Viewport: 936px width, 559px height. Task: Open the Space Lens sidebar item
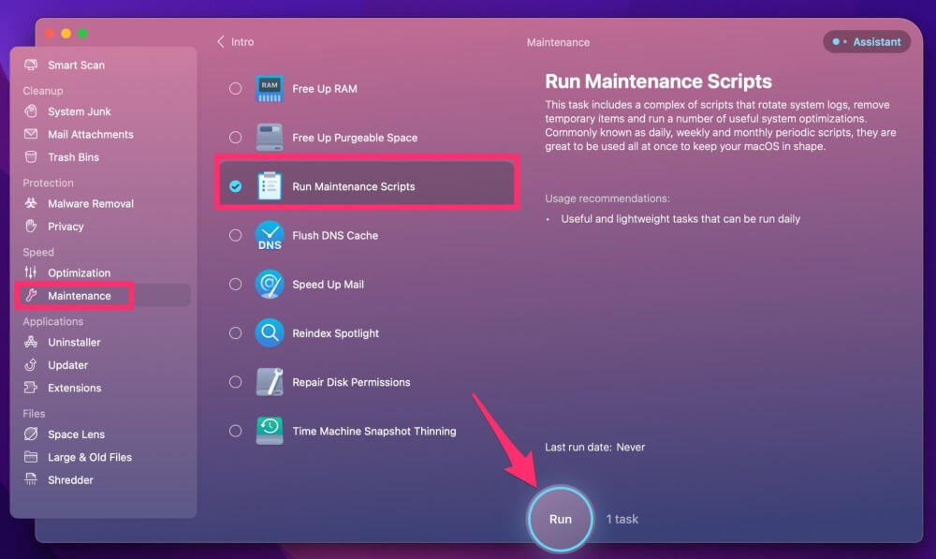pos(76,434)
